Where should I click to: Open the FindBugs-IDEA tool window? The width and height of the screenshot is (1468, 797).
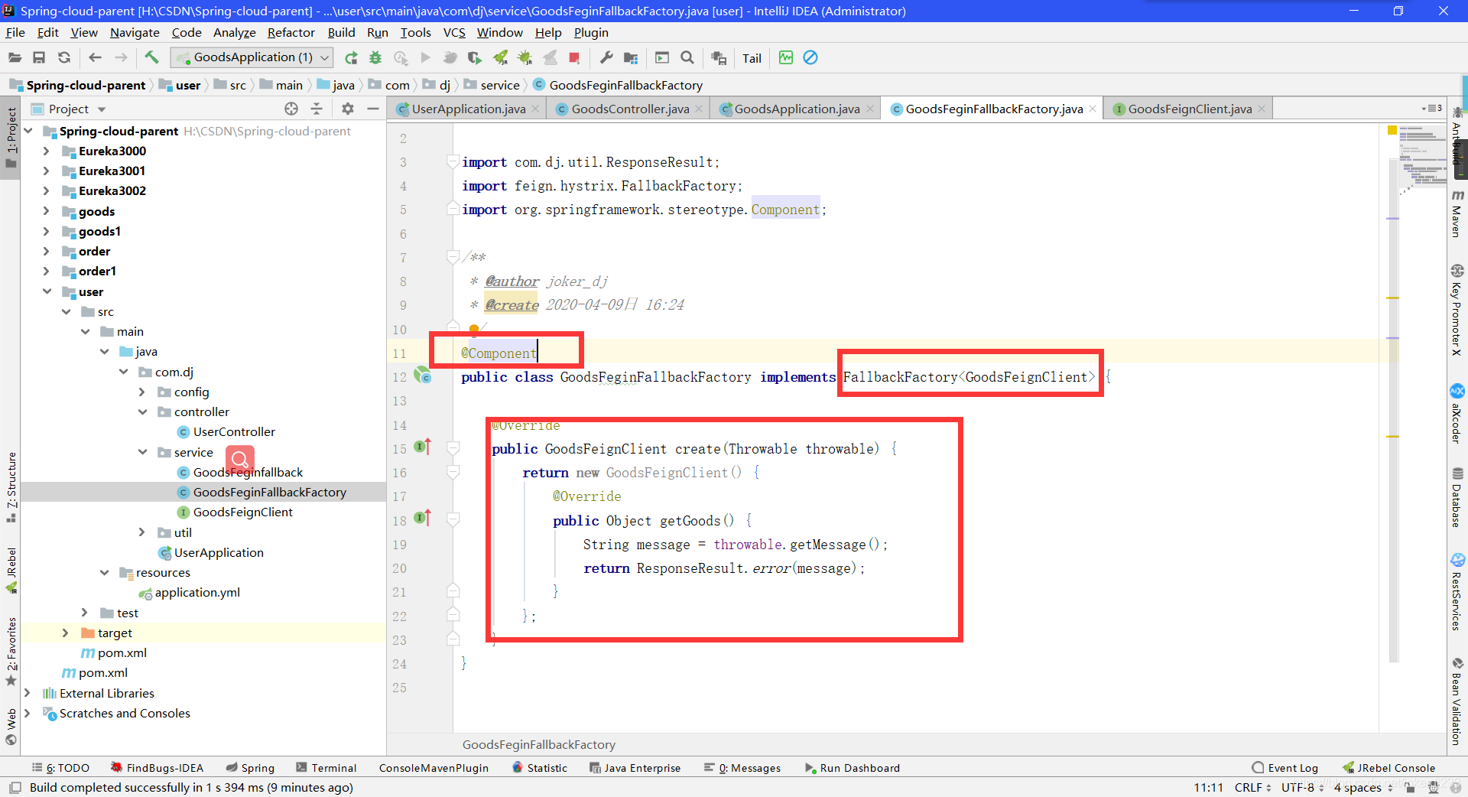click(158, 768)
